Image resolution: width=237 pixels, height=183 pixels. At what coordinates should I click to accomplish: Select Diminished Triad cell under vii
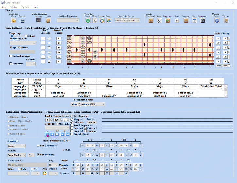point(211,86)
